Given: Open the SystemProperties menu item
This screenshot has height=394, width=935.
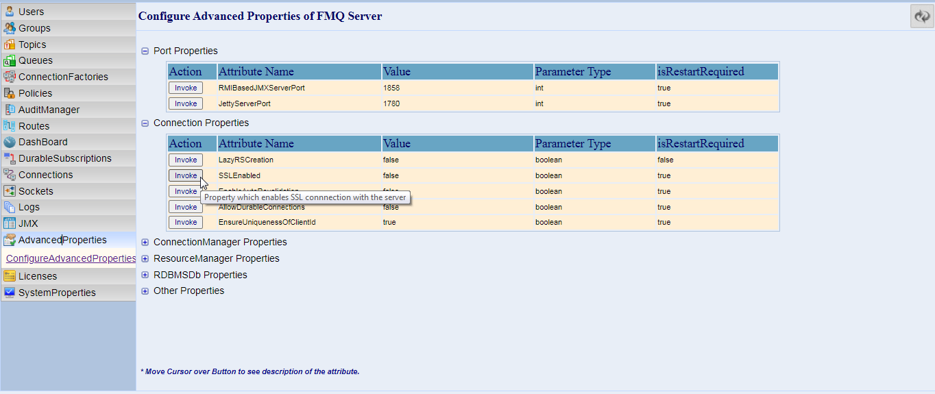Looking at the screenshot, I should point(69,293).
